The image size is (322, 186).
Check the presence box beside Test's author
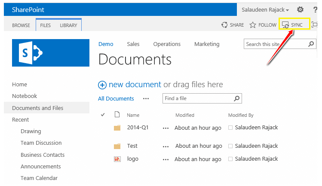pyautogui.click(x=230, y=146)
